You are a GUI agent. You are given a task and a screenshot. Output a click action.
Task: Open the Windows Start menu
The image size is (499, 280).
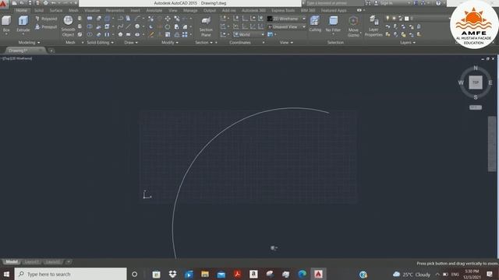6,274
